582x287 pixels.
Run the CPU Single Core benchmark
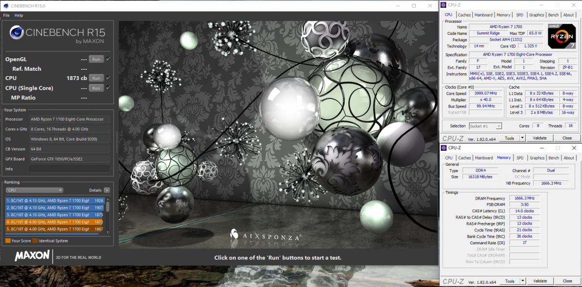(96, 88)
